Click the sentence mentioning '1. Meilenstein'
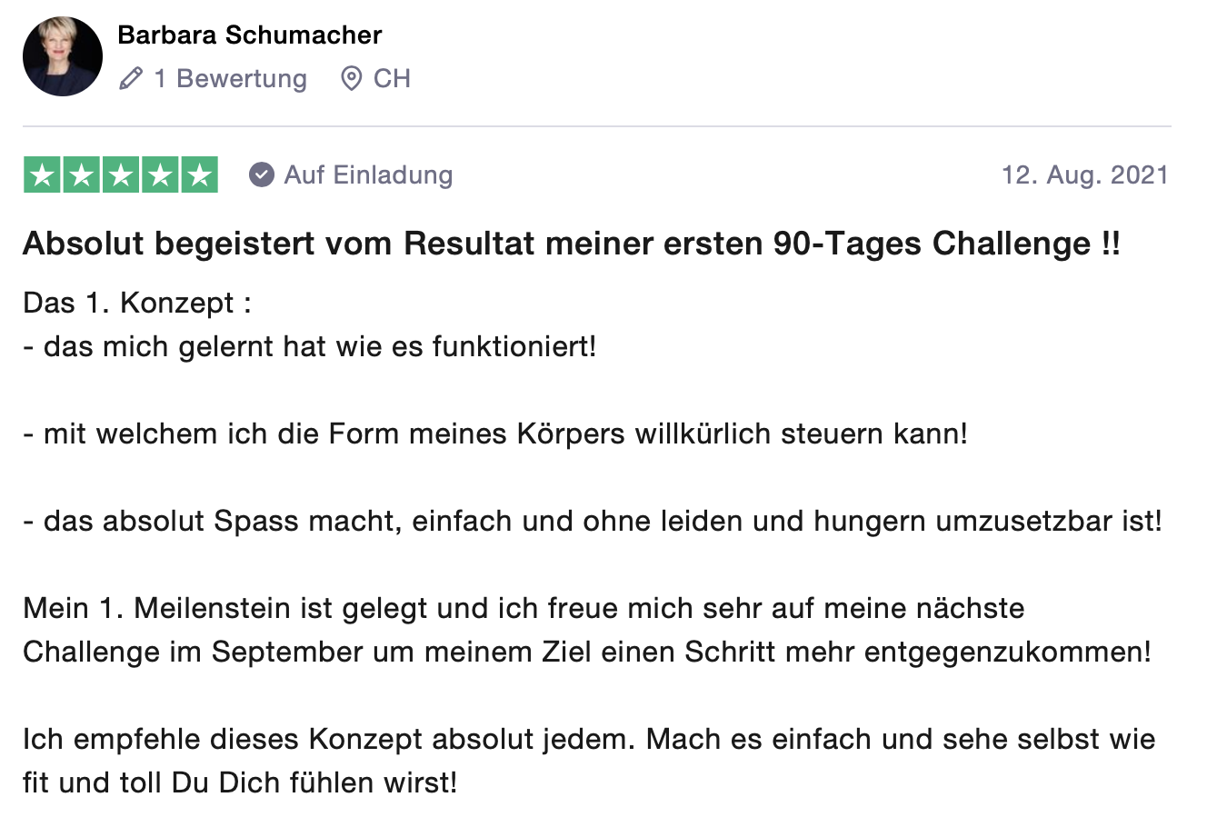Image resolution: width=1207 pixels, height=827 pixels. click(587, 630)
